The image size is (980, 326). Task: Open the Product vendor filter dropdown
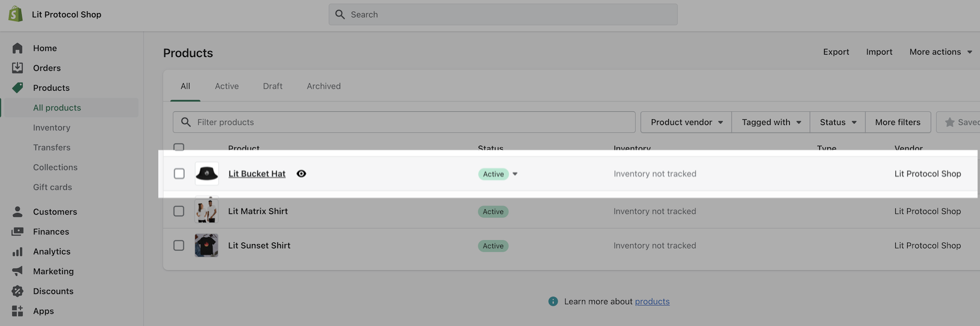coord(686,122)
